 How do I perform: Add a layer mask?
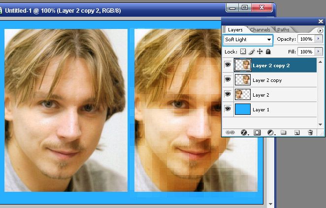[257, 132]
